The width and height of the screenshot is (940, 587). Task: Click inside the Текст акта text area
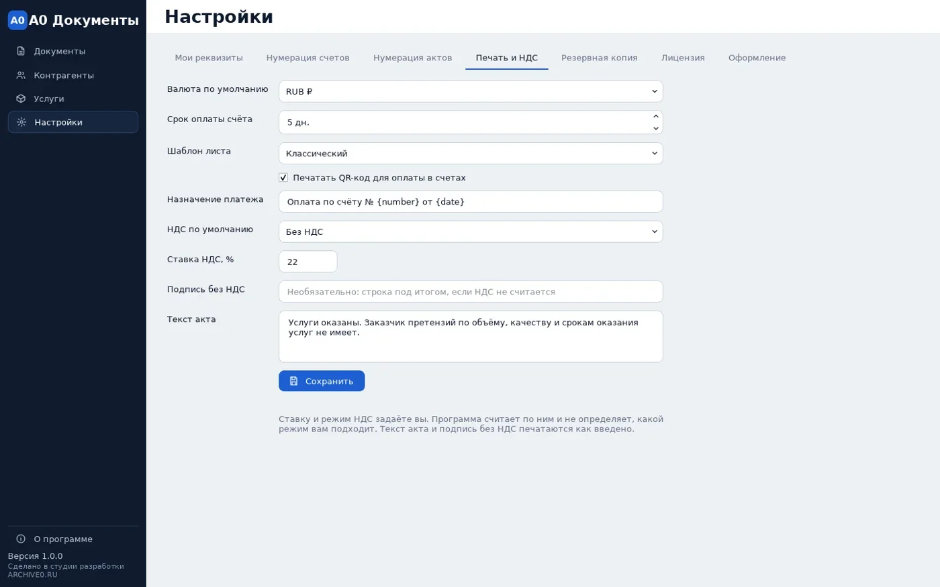click(471, 337)
